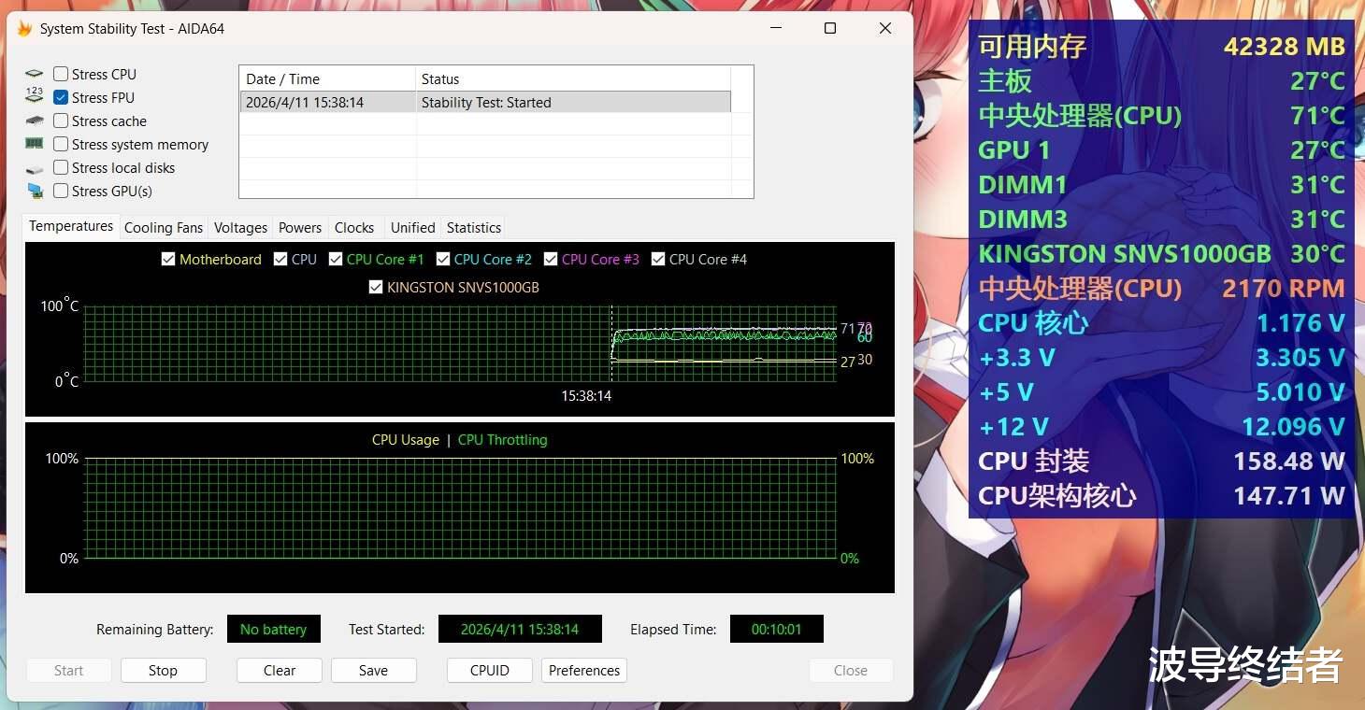Click the CPU 封装 158.48 W row
The height and width of the screenshot is (710, 1365).
tap(1161, 461)
